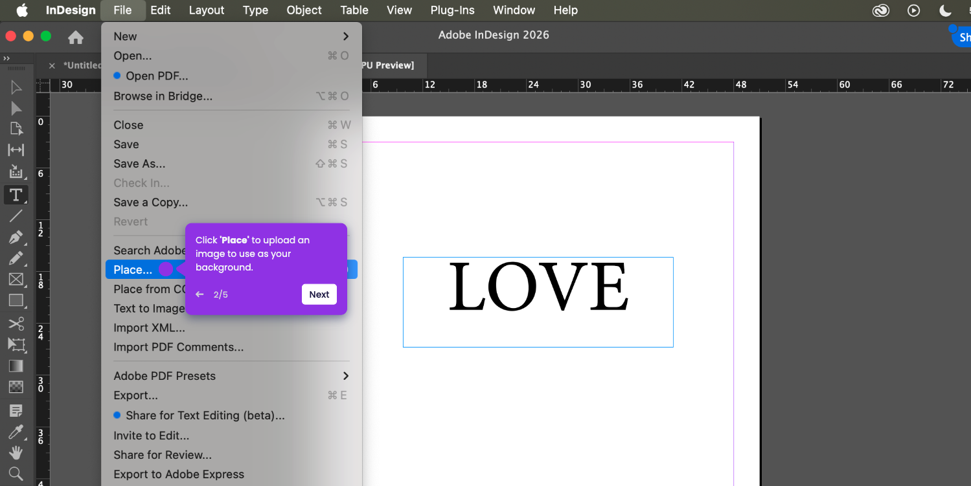Go to the Home screen icon
This screenshot has height=486, width=971.
(76, 38)
